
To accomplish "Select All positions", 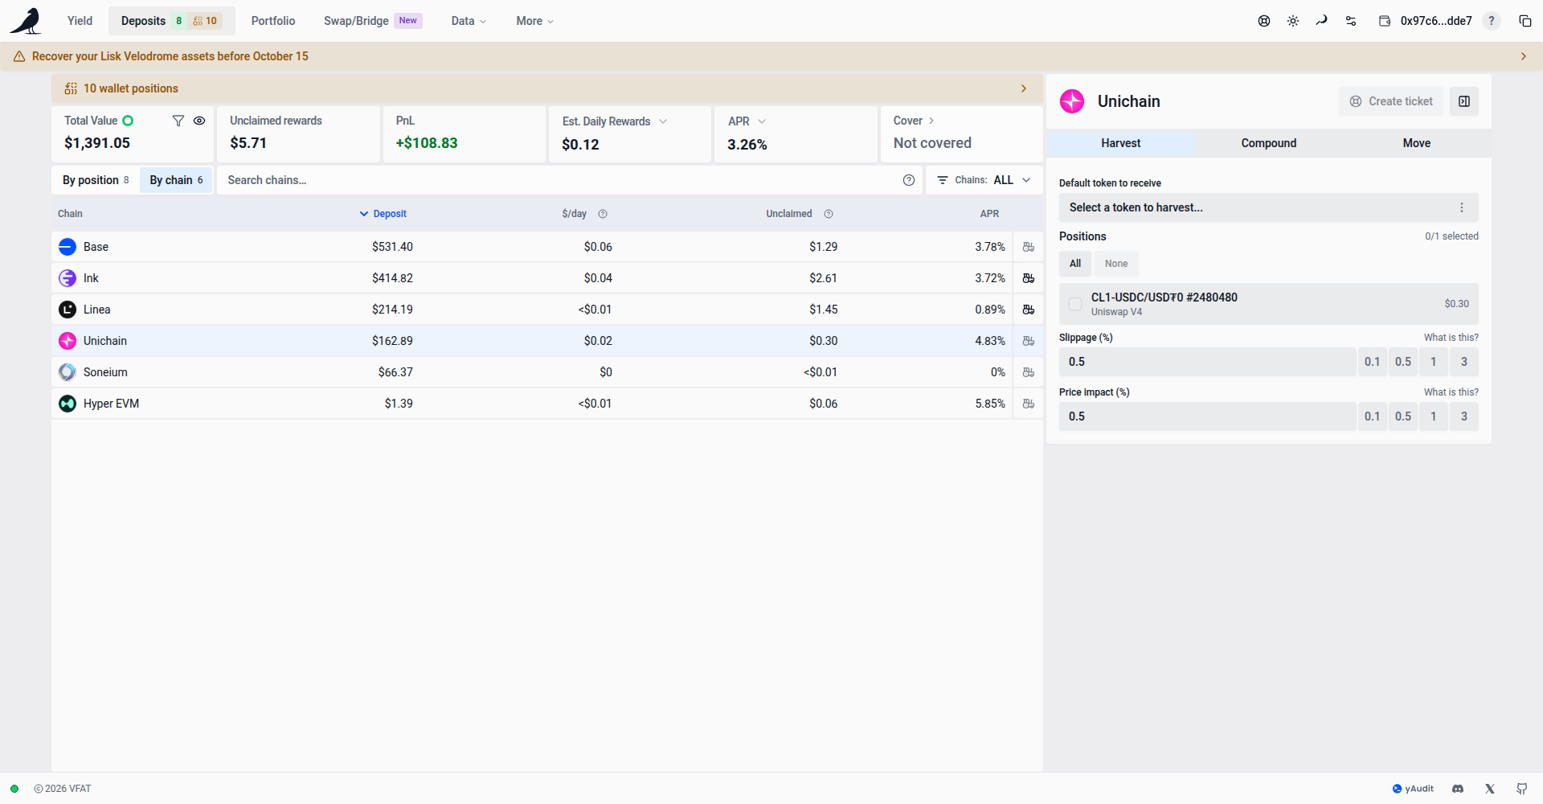I will click(1075, 264).
